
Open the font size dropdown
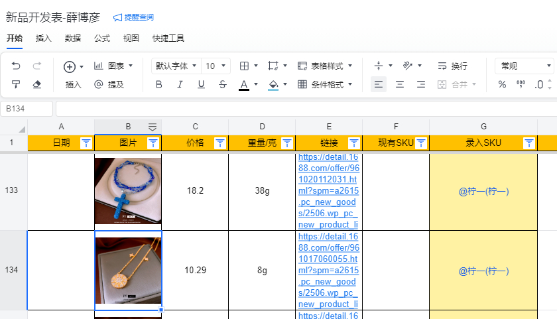tap(216, 66)
